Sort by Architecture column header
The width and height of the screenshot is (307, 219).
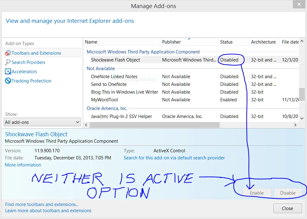click(x=264, y=42)
